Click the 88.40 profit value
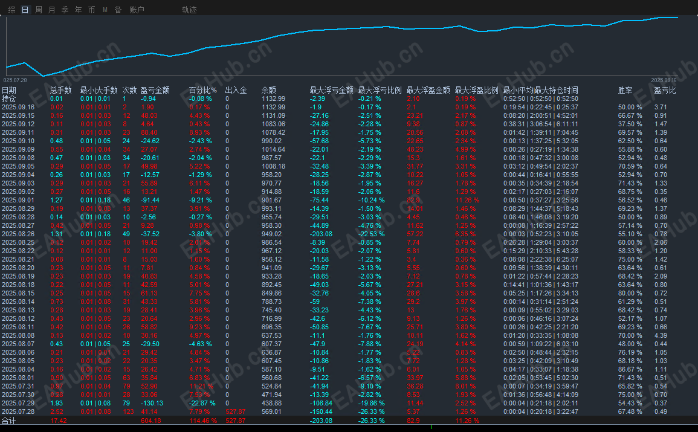 click(x=149, y=132)
